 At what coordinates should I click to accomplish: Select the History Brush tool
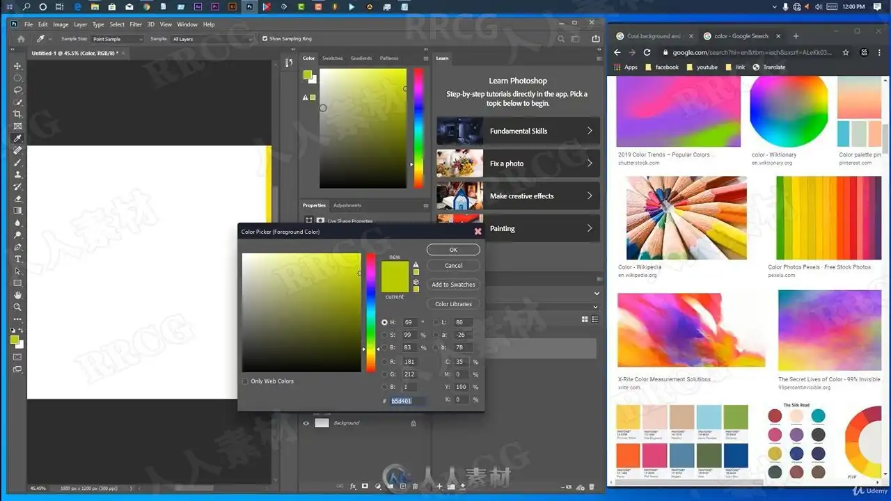18,186
